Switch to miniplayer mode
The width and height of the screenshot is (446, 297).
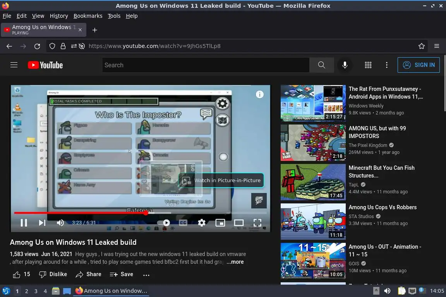coord(220,223)
